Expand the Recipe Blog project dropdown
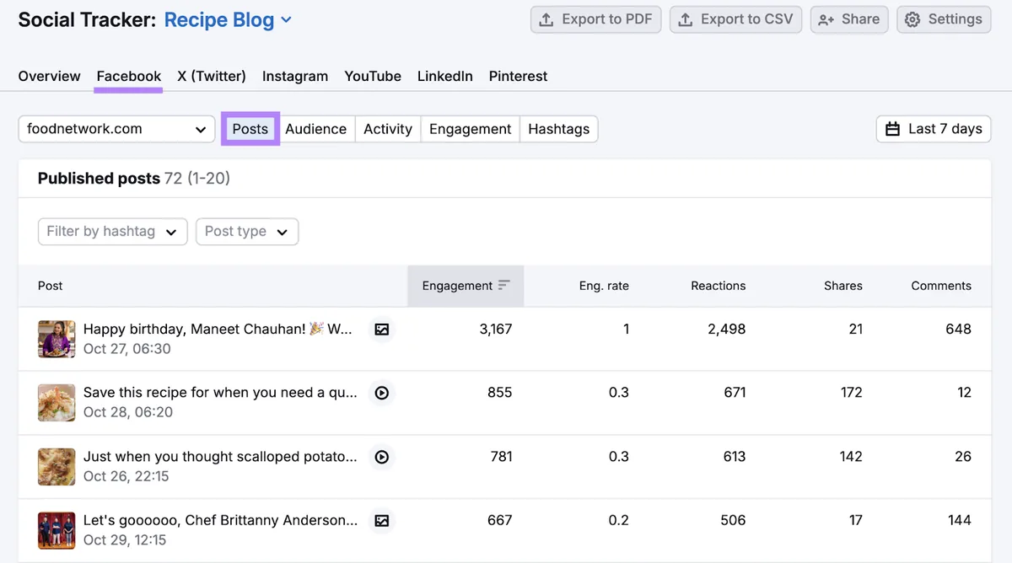The width and height of the screenshot is (1012, 563). 228,20
